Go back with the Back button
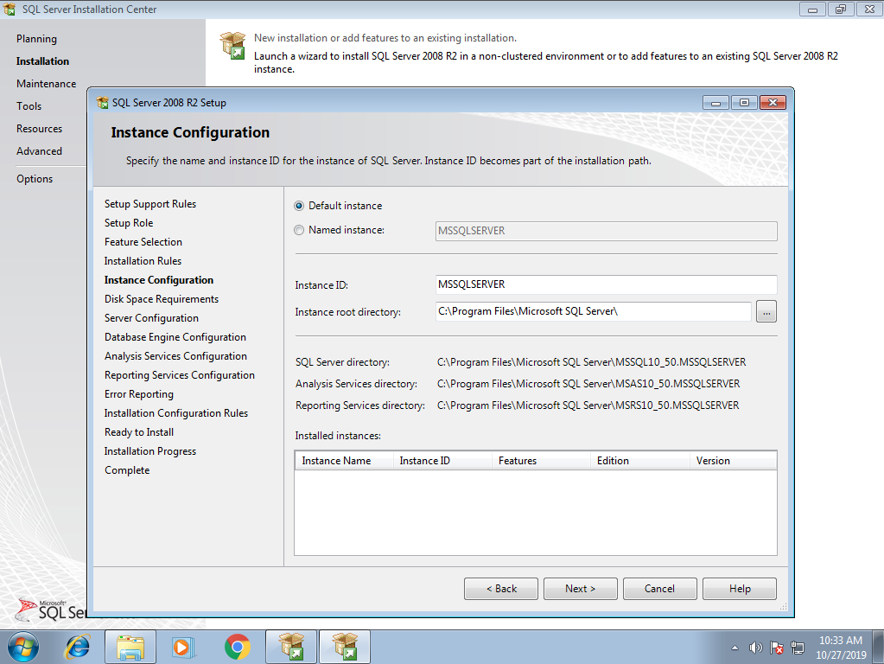 501,589
